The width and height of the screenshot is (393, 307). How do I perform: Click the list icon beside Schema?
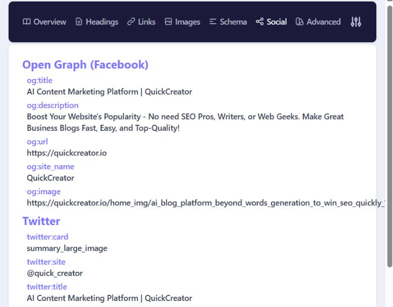pyautogui.click(x=213, y=22)
